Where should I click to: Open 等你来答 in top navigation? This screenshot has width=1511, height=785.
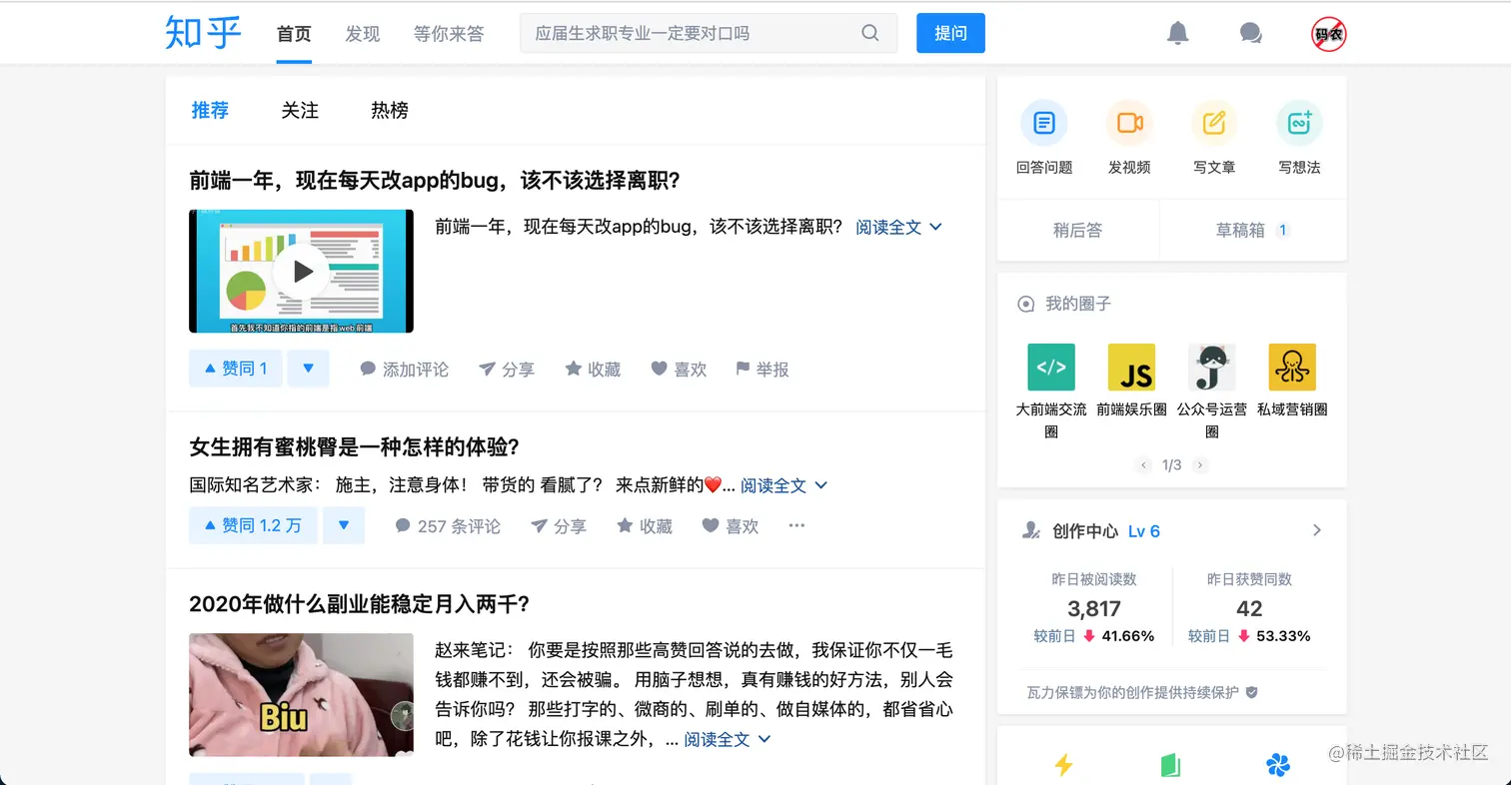pyautogui.click(x=449, y=34)
